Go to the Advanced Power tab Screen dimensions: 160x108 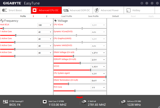click(108, 10)
